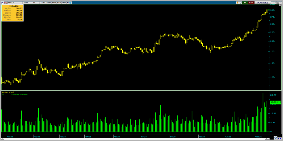Click the Açılış value 289,25

[19, 8]
